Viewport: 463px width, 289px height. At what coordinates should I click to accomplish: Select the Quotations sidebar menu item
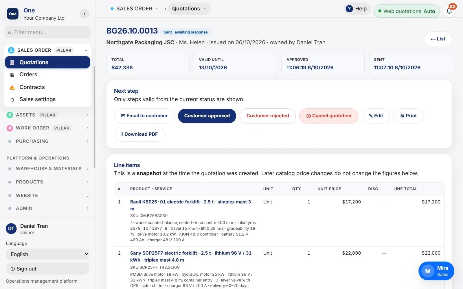tap(47, 62)
